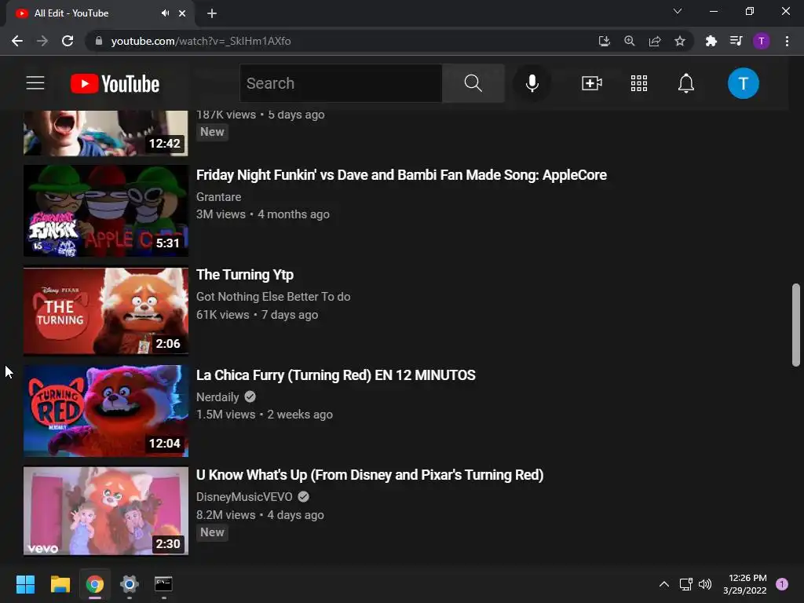Open U Know What's Up video title
This screenshot has height=603, width=804.
coord(370,475)
